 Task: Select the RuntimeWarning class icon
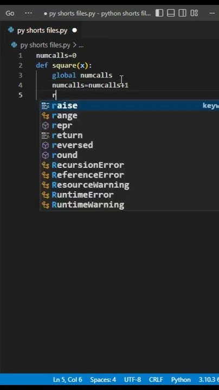46,205
